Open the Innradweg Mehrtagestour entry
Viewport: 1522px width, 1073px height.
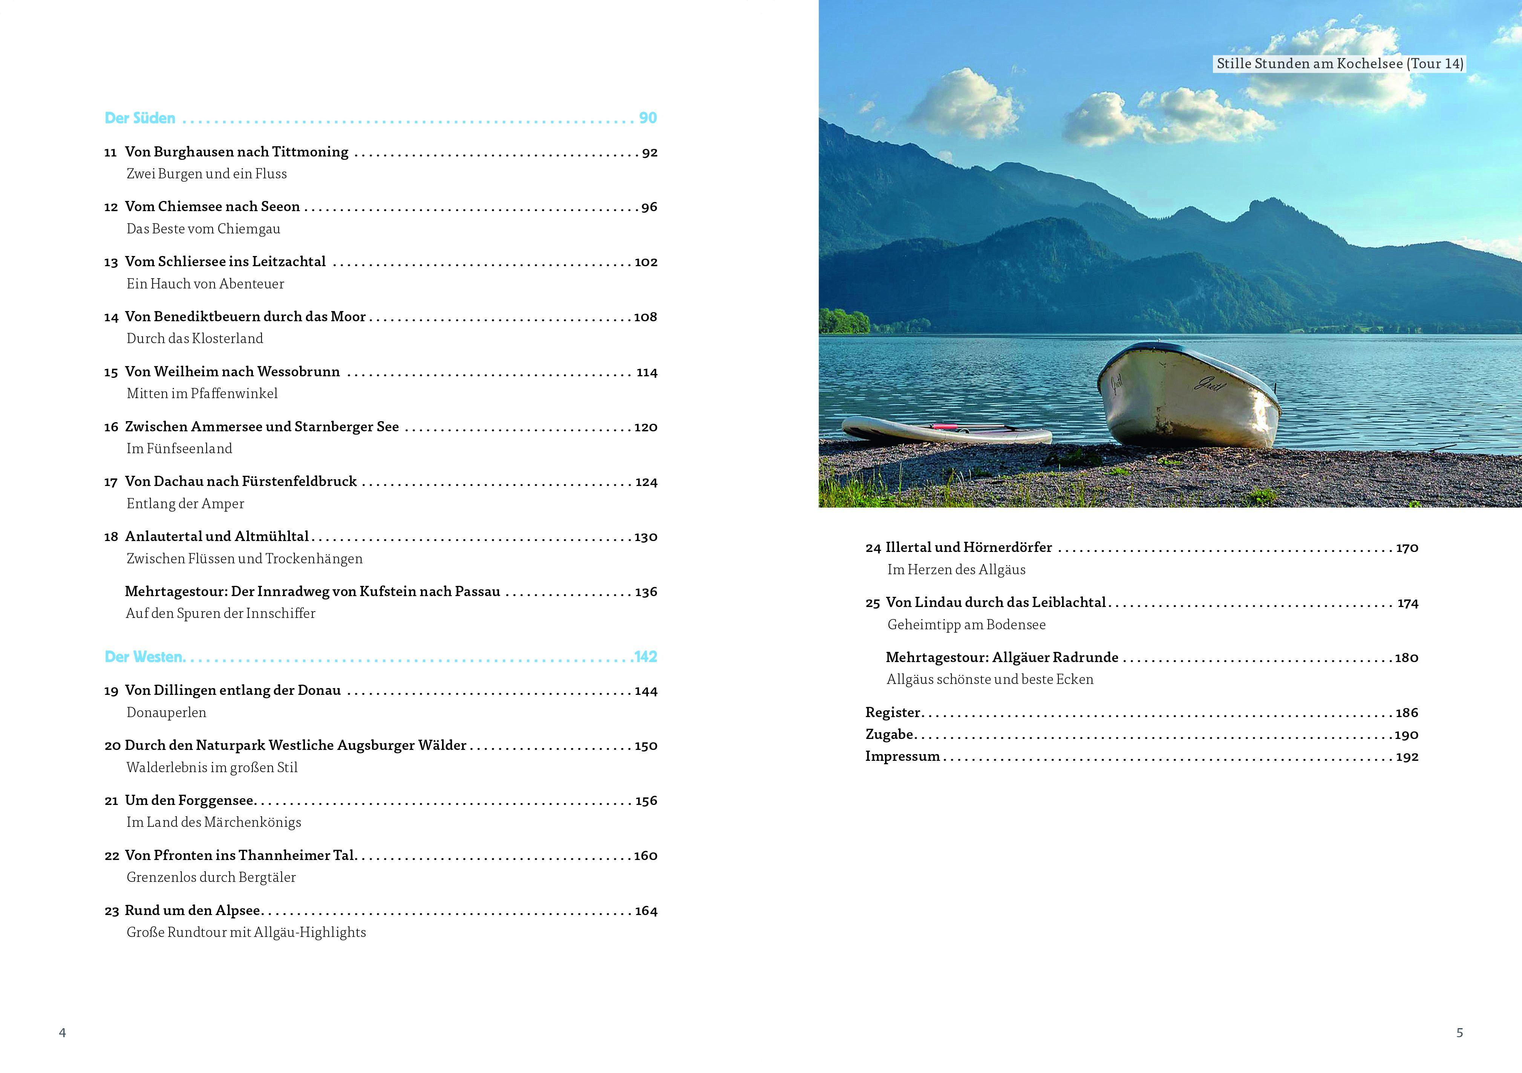312,592
